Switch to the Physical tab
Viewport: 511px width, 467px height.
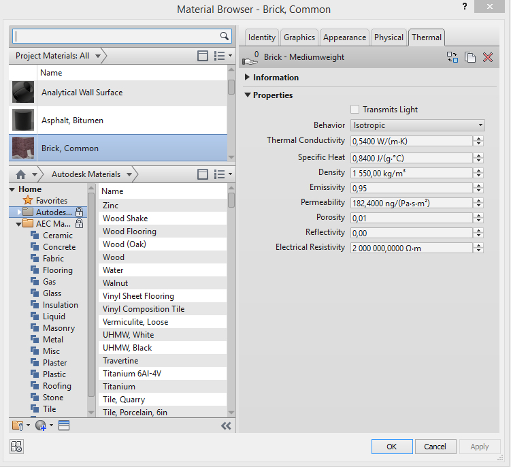[389, 37]
